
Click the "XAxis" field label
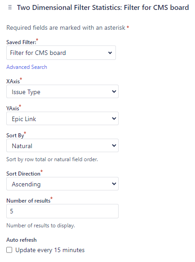click(13, 81)
